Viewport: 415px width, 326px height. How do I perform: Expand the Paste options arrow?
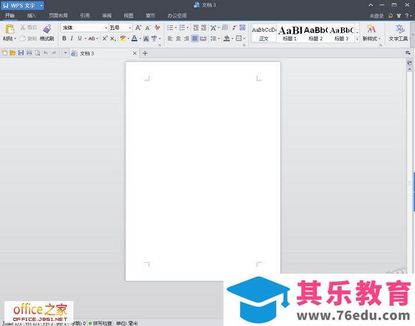pos(15,39)
